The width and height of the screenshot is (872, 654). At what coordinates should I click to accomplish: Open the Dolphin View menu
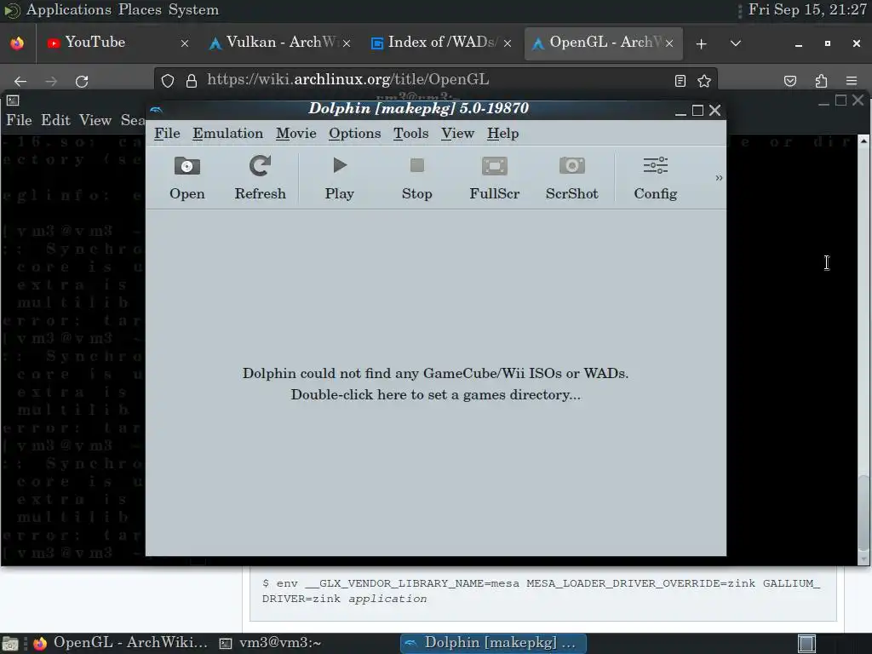pos(457,134)
